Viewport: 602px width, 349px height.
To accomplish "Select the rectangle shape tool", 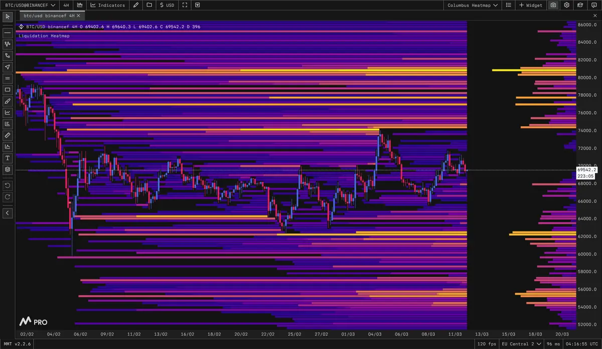I will click(x=8, y=90).
